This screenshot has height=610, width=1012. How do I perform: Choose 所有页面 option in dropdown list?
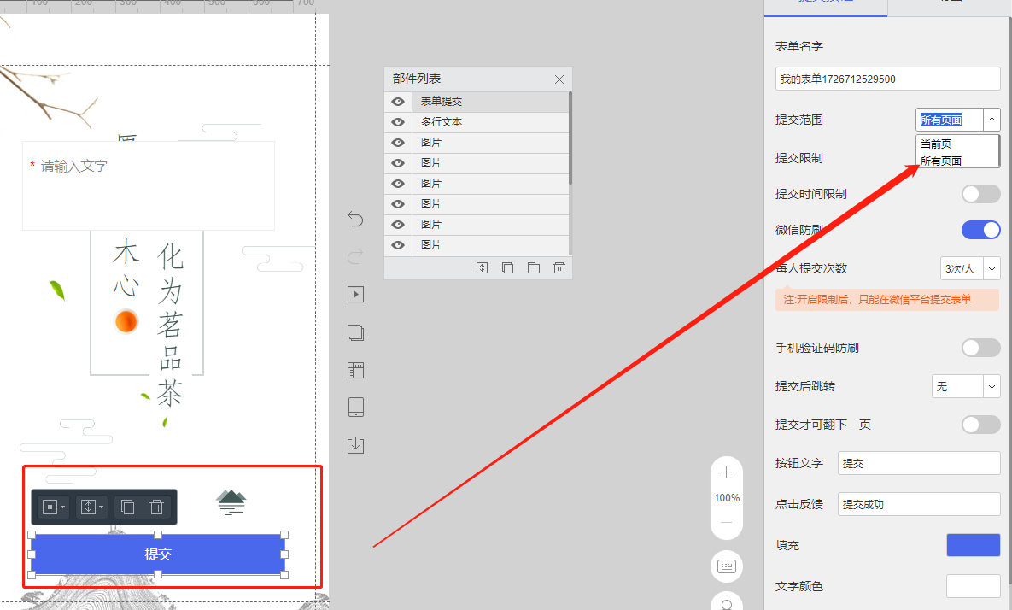click(x=957, y=161)
